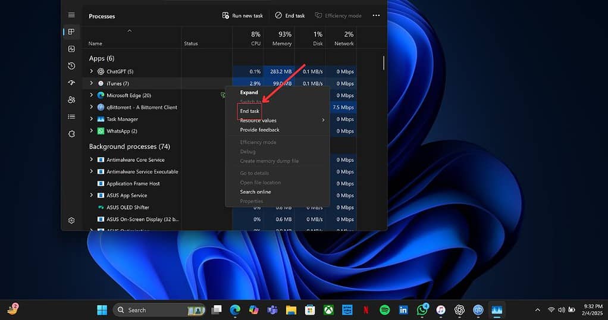Click the process list vertical scrollbar
The height and width of the screenshot is (320, 608).
point(384,63)
